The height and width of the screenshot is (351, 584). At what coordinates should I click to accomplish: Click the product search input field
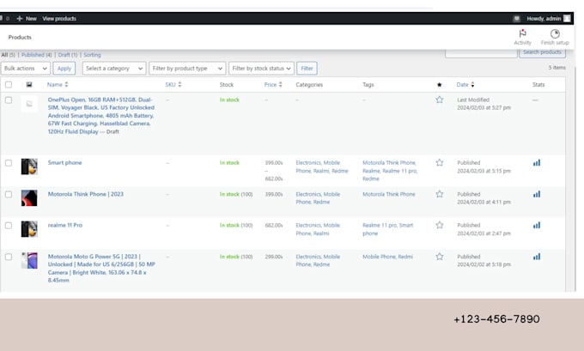pos(481,52)
